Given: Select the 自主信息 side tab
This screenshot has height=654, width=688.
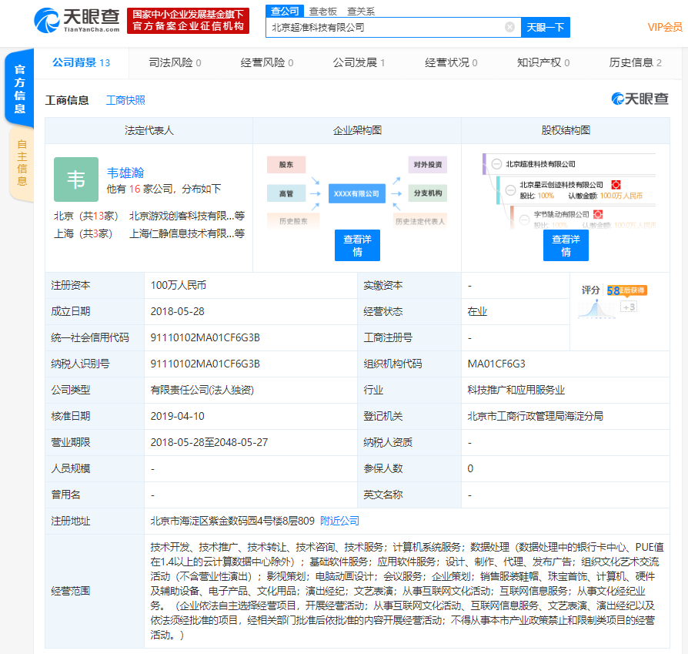Looking at the screenshot, I should click(22, 163).
